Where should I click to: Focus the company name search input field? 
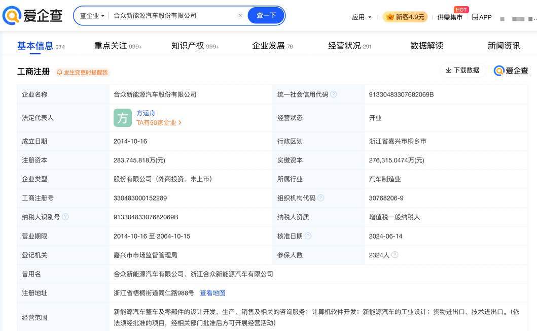(x=172, y=16)
